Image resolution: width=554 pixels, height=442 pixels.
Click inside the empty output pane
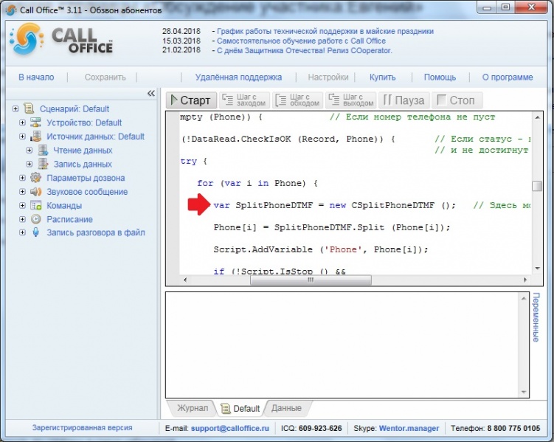[x=343, y=345]
